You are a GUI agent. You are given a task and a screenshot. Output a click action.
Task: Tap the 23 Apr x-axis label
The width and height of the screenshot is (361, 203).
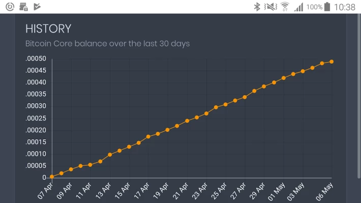[x=200, y=191]
